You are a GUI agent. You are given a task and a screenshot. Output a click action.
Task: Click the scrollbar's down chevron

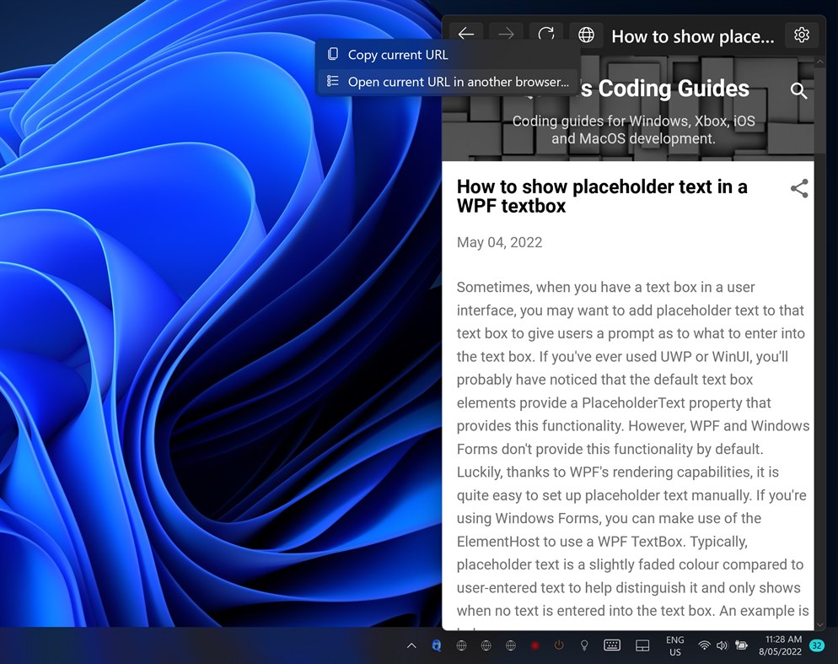pos(819,624)
